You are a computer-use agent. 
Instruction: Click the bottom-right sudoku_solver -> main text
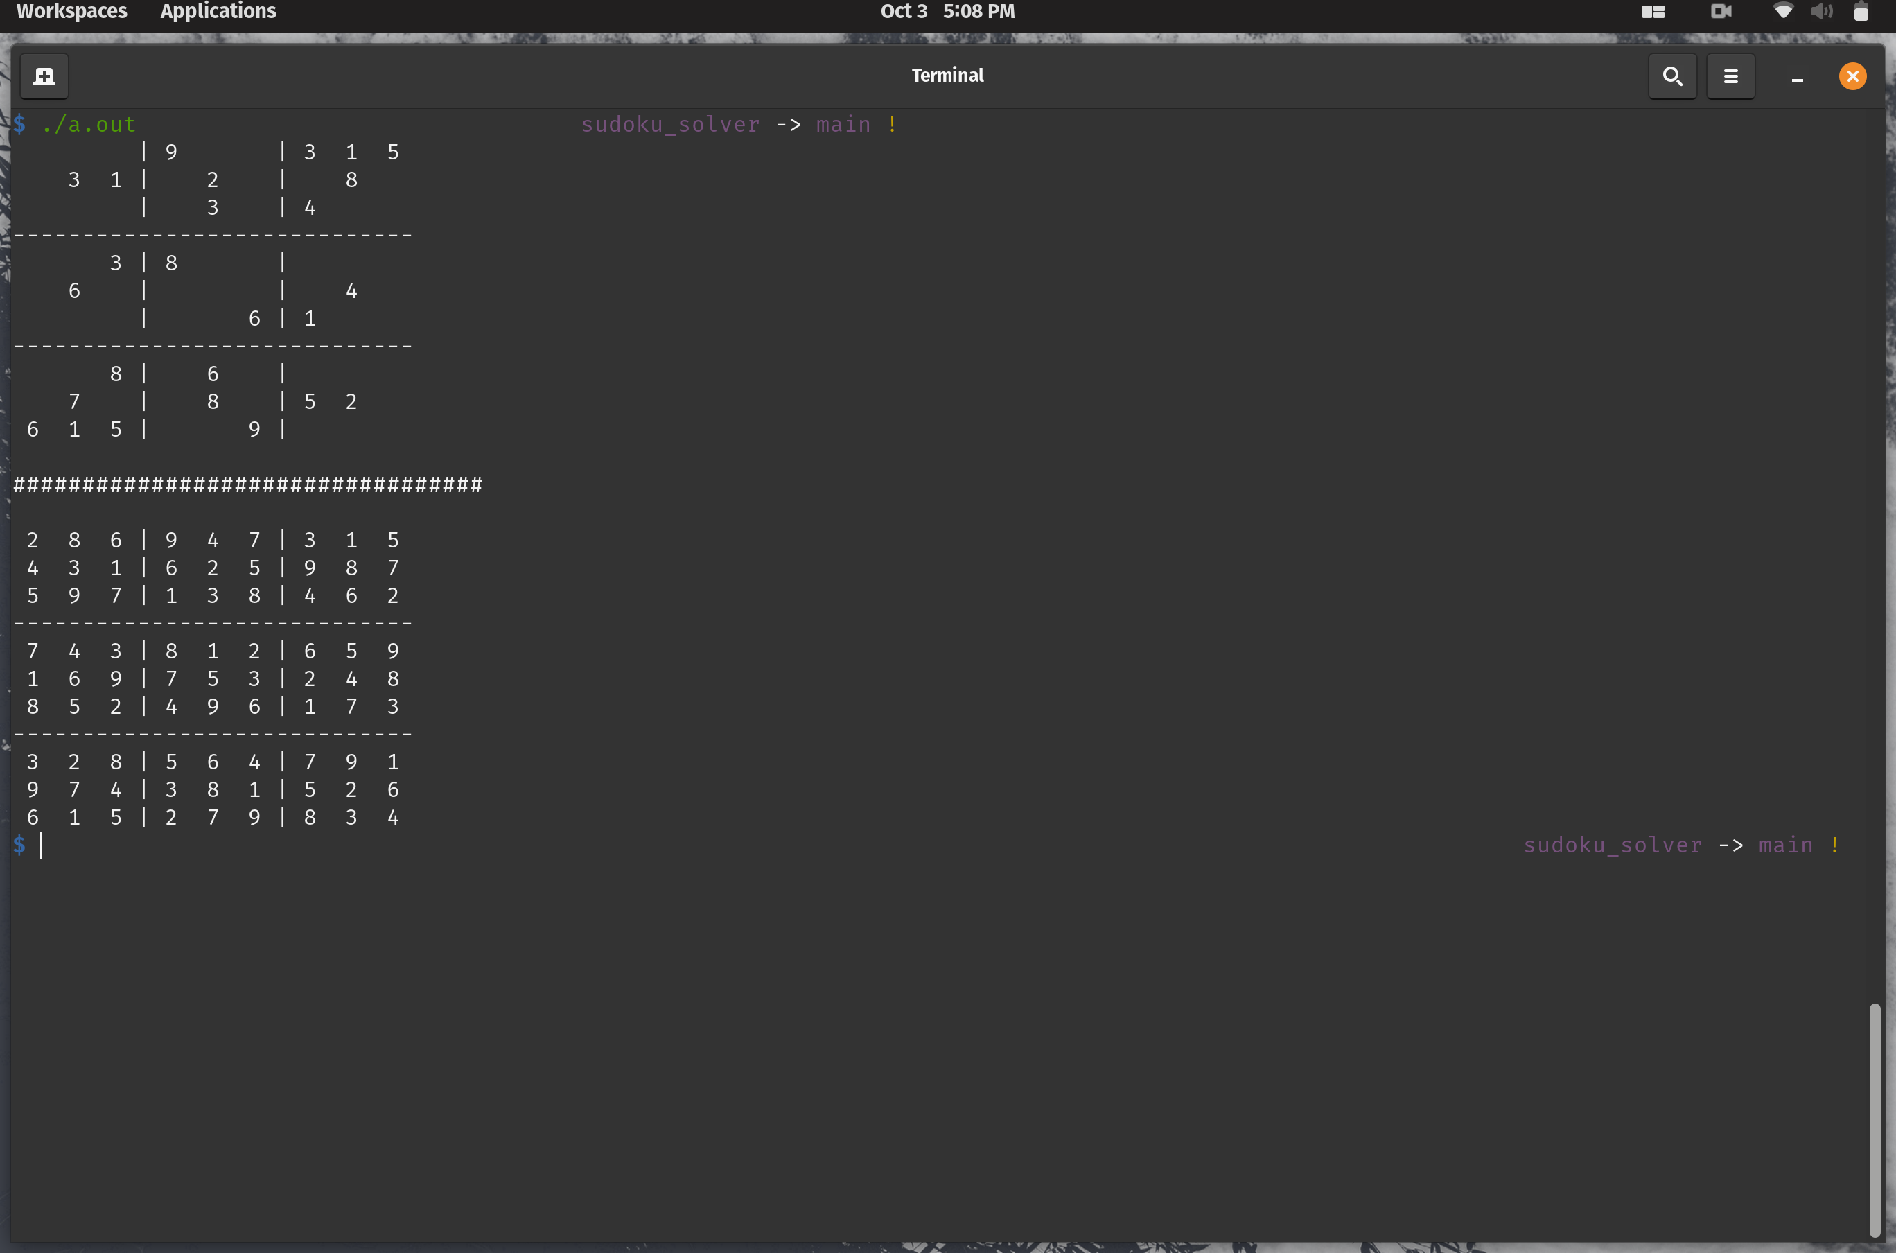(1667, 845)
